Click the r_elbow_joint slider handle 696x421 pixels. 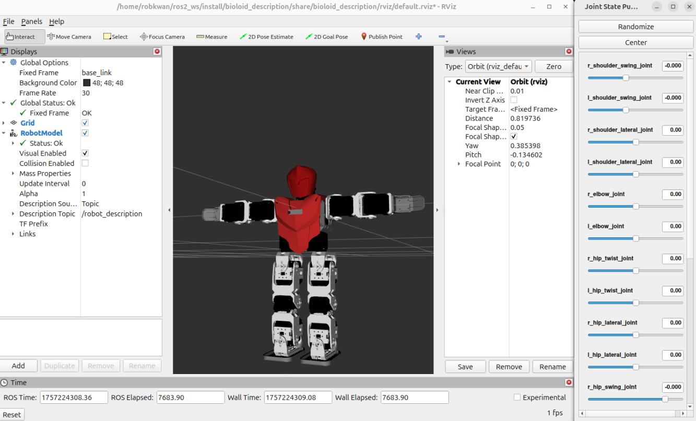coord(635,207)
